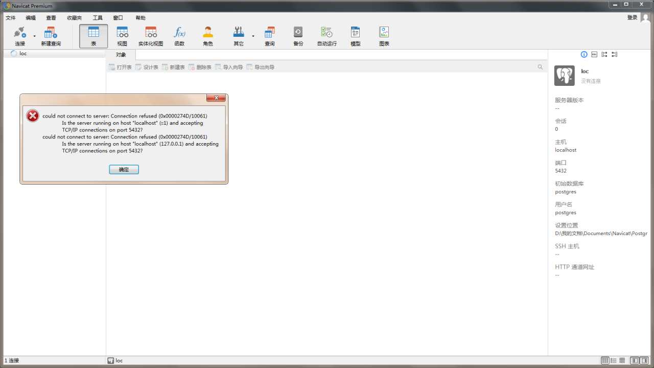654x368 pixels.
Task: Open the 查看 menu
Action: 51,18
